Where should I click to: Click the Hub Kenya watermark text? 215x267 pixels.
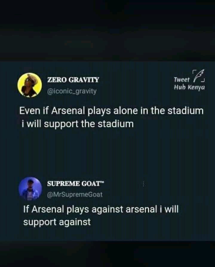pyautogui.click(x=189, y=87)
